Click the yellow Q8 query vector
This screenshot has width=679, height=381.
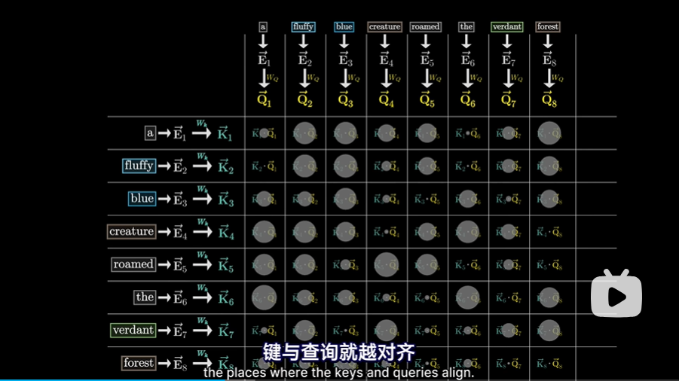click(549, 99)
